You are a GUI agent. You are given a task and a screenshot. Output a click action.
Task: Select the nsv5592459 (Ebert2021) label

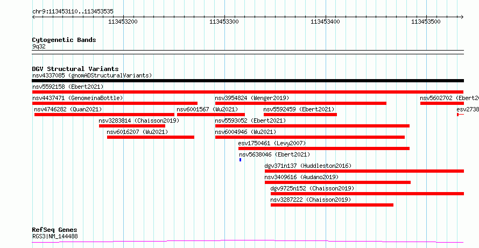pyautogui.click(x=299, y=109)
